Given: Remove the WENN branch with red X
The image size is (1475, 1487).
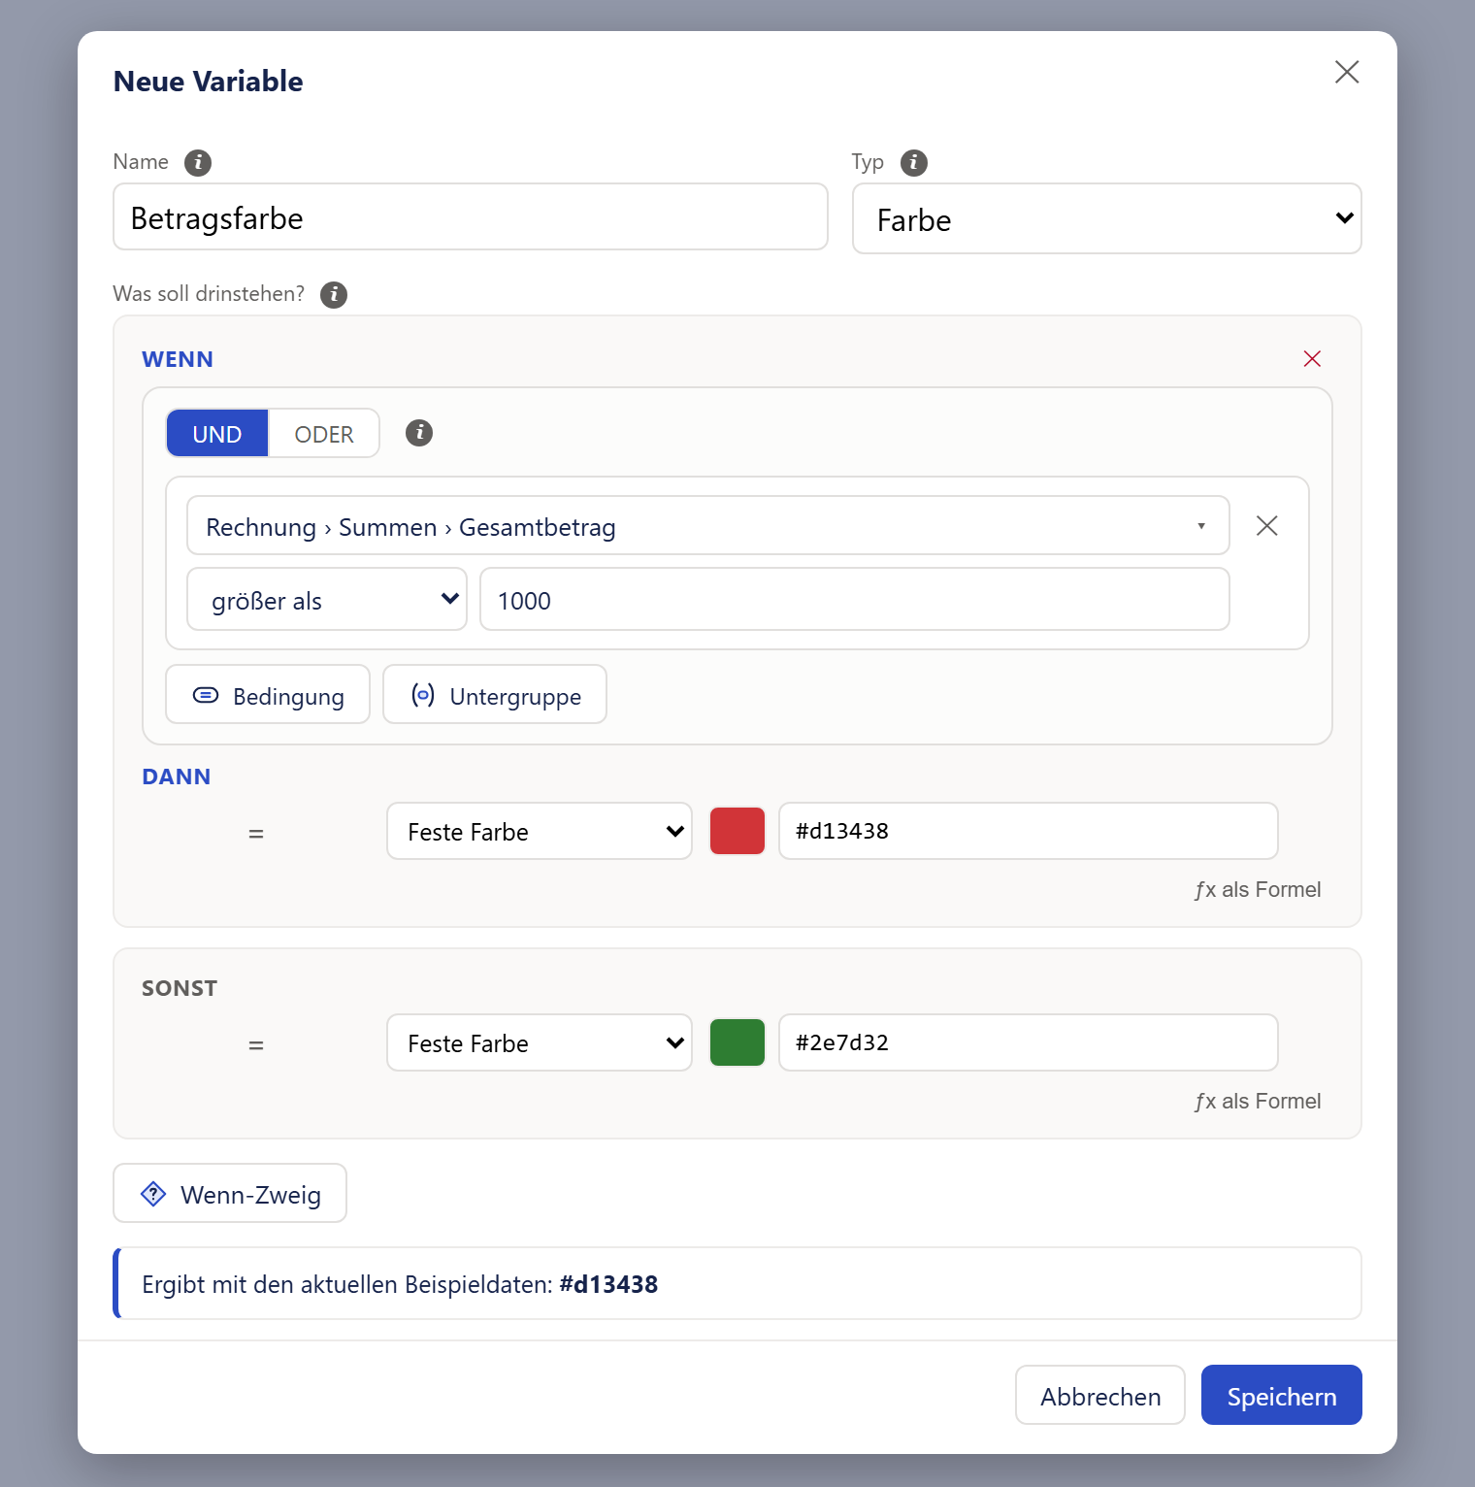Looking at the screenshot, I should coord(1312,359).
